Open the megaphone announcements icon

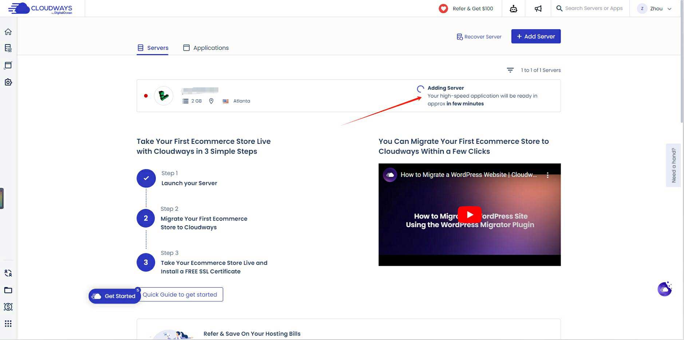538,8
